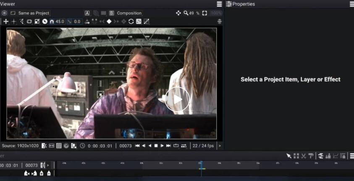This screenshot has height=181, width=354.
Task: Stop playback
Action: coord(156,146)
